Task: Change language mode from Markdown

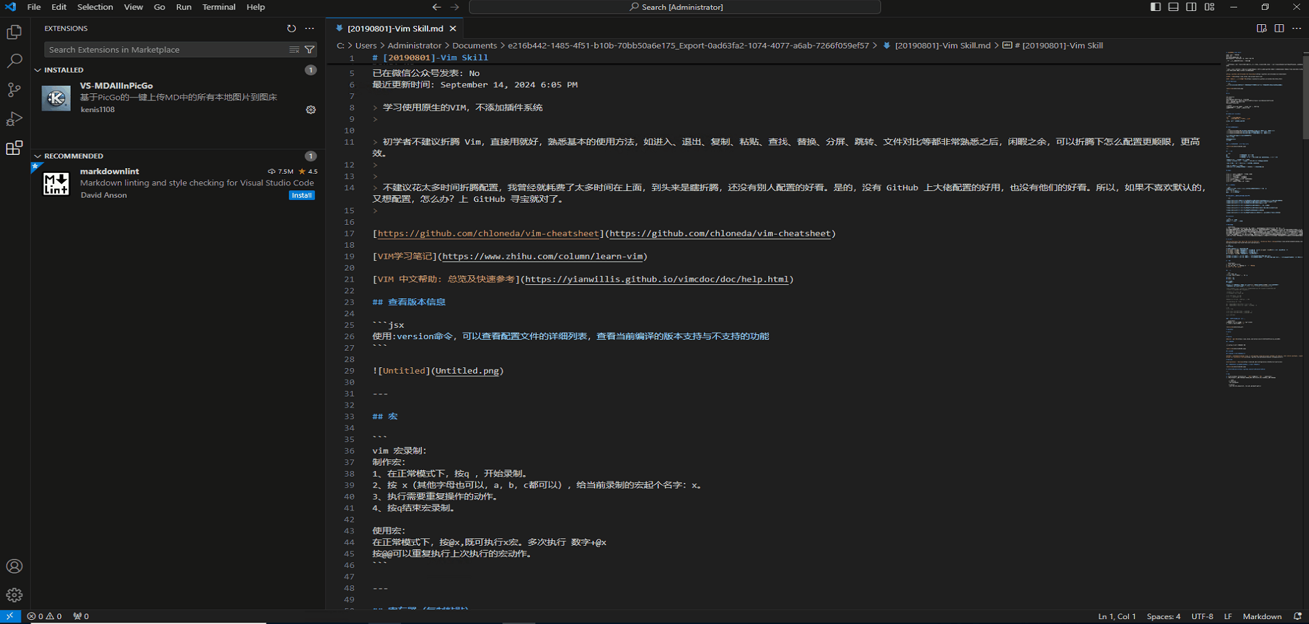Action: 1262,616
